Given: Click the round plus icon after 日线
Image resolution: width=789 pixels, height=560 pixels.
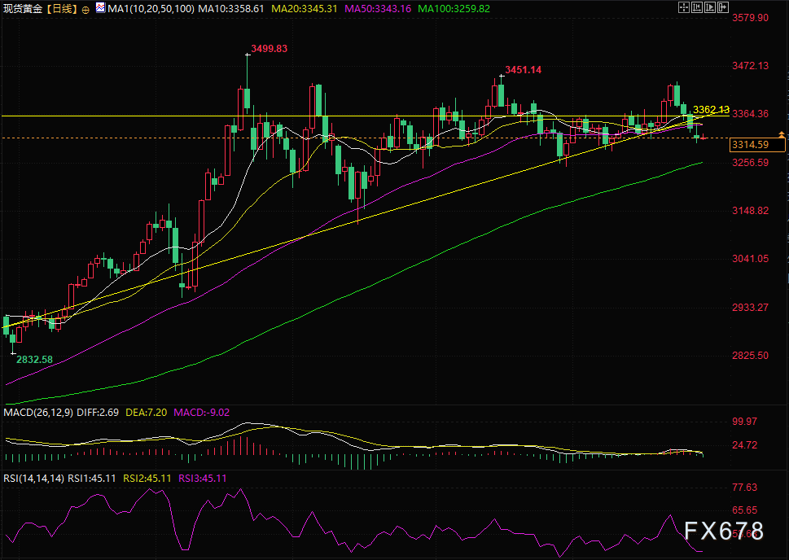Looking at the screenshot, I should tap(85, 9).
